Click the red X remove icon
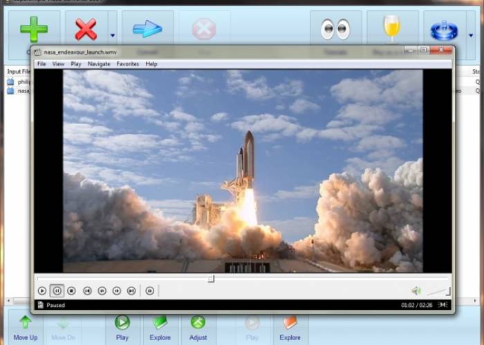 (x=86, y=29)
